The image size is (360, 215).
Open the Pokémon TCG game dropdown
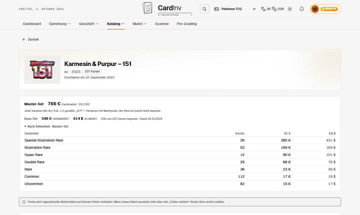235,9
